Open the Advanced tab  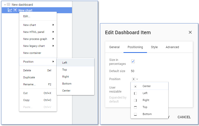tap(172, 47)
